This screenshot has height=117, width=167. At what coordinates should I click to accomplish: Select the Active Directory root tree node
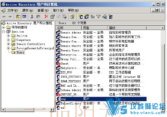point(29,23)
